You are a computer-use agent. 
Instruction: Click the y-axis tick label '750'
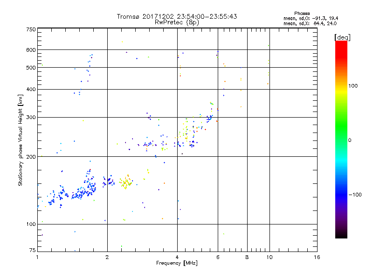[31, 29]
